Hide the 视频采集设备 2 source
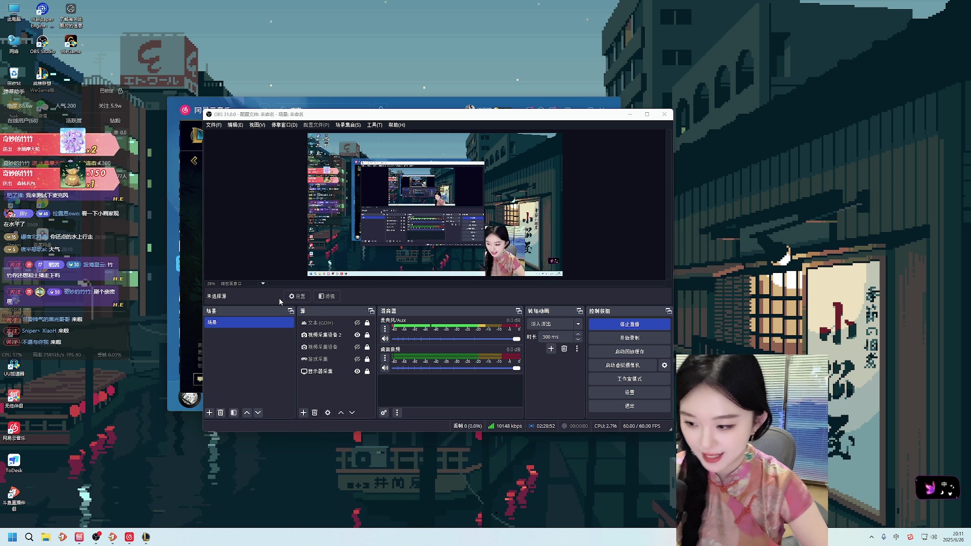The height and width of the screenshot is (546, 971). click(357, 335)
